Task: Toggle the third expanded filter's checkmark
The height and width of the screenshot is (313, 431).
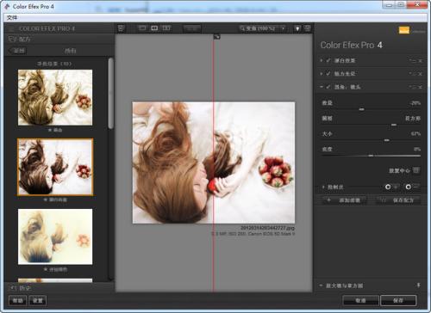Action: 328,87
